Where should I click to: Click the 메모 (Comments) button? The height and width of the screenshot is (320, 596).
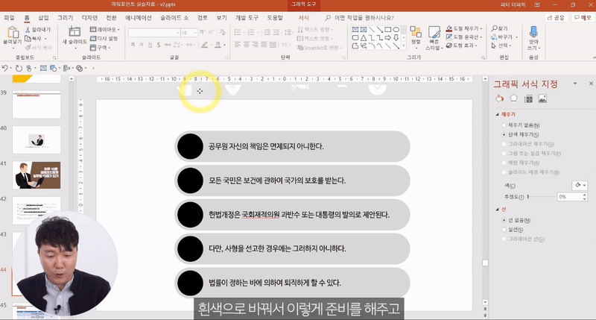[x=583, y=18]
